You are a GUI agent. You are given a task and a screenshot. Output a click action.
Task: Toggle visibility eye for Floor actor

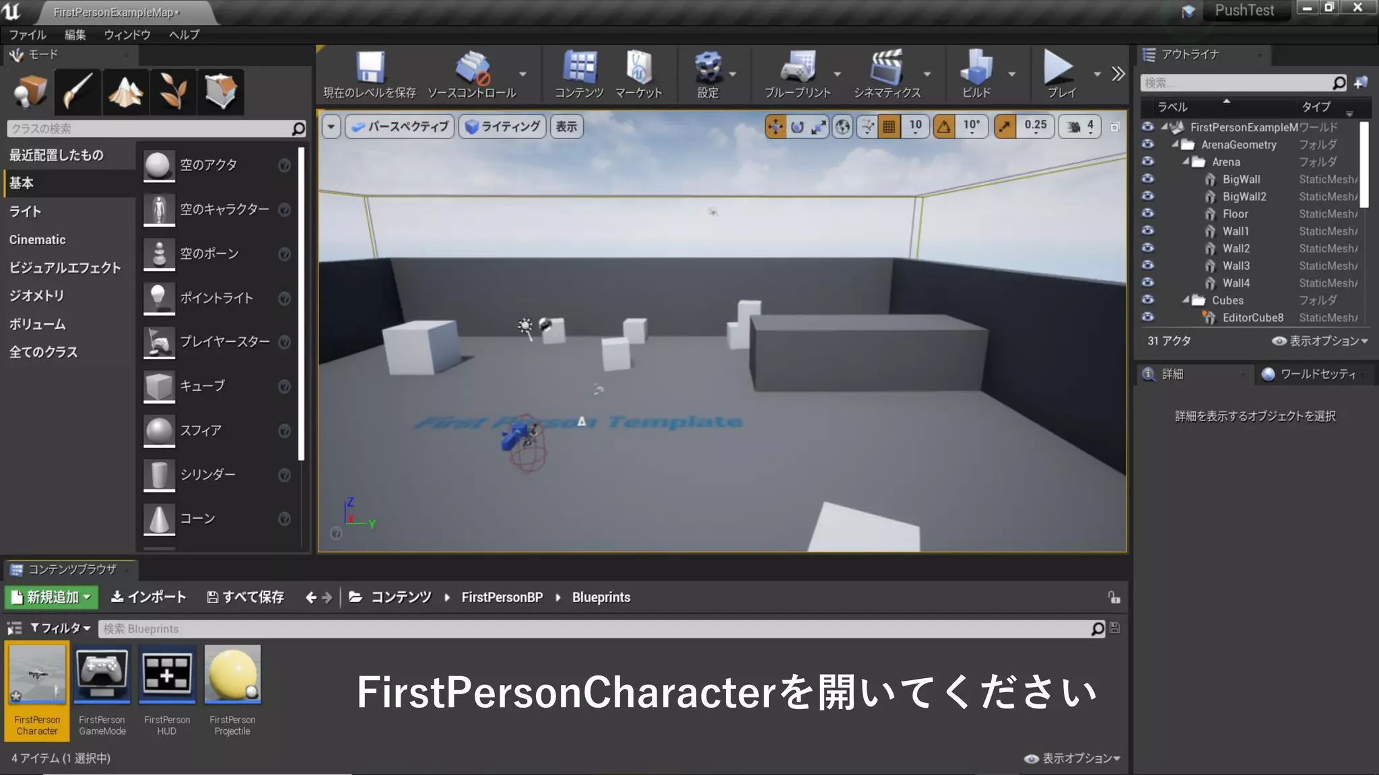pos(1148,214)
